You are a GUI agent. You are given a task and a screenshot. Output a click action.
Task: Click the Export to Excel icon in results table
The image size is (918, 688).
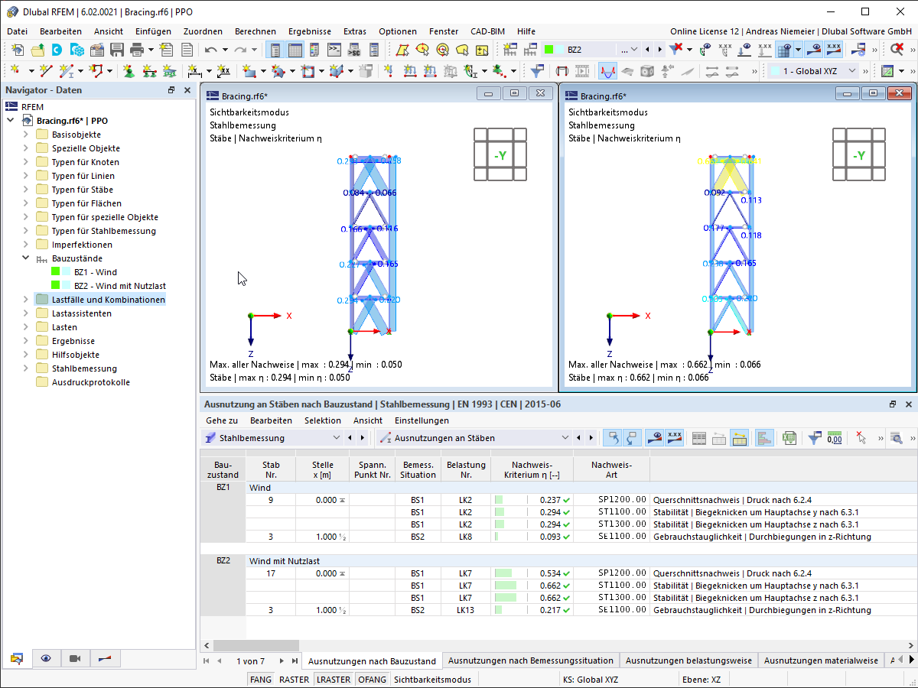click(x=790, y=438)
